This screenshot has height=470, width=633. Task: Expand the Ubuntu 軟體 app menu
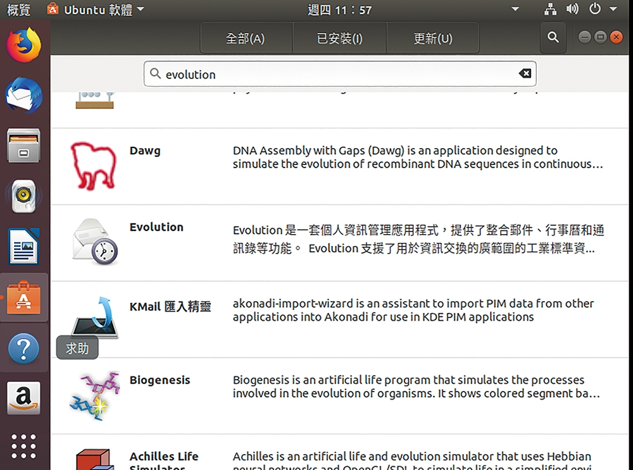click(96, 9)
